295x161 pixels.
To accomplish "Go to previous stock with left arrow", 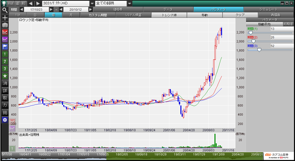I will [x=31, y=4].
